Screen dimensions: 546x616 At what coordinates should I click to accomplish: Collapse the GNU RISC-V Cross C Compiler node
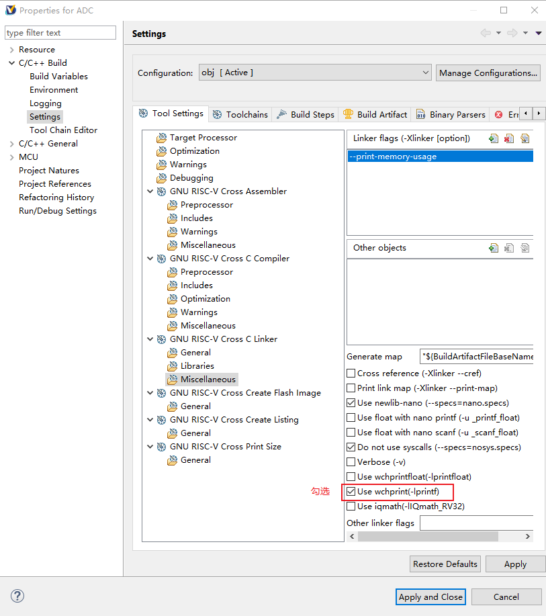point(150,259)
